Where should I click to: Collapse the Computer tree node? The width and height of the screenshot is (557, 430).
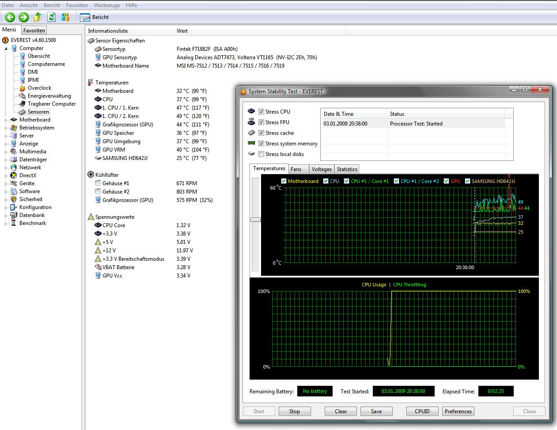pos(6,49)
